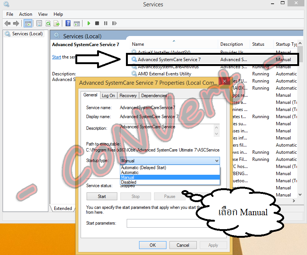The height and width of the screenshot is (255, 307).
Task: Open Properties toolbar icon
Action: (x=39, y=24)
